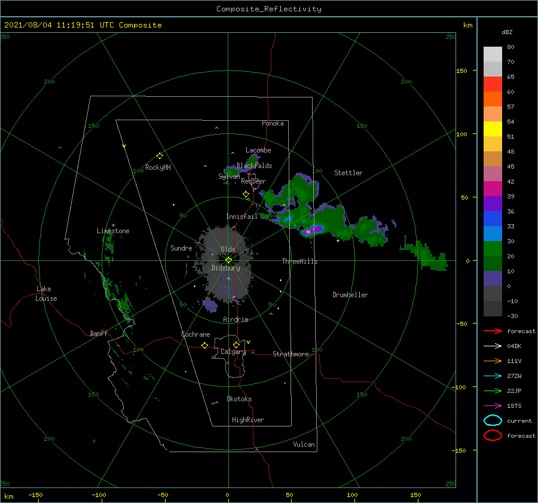
Task: Pick the pure orange 60 dBZ swatch
Action: tap(493, 99)
